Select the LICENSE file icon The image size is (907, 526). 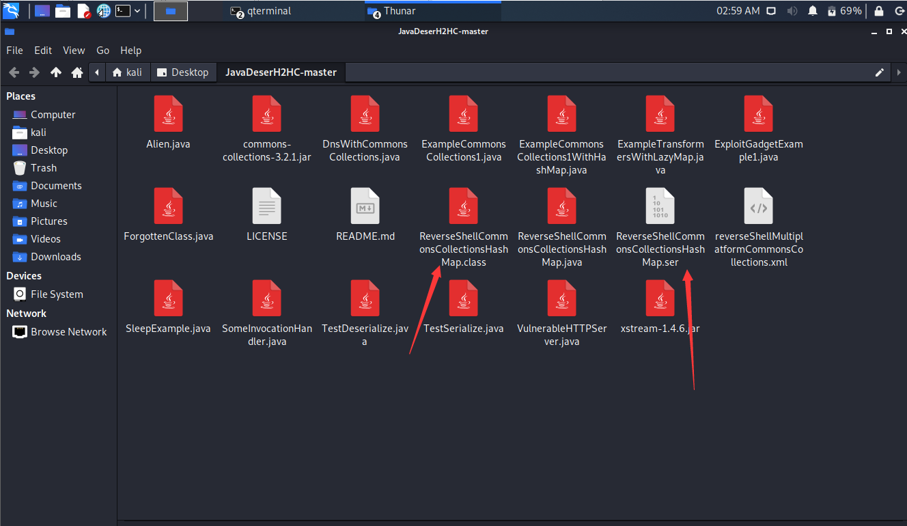click(x=266, y=206)
